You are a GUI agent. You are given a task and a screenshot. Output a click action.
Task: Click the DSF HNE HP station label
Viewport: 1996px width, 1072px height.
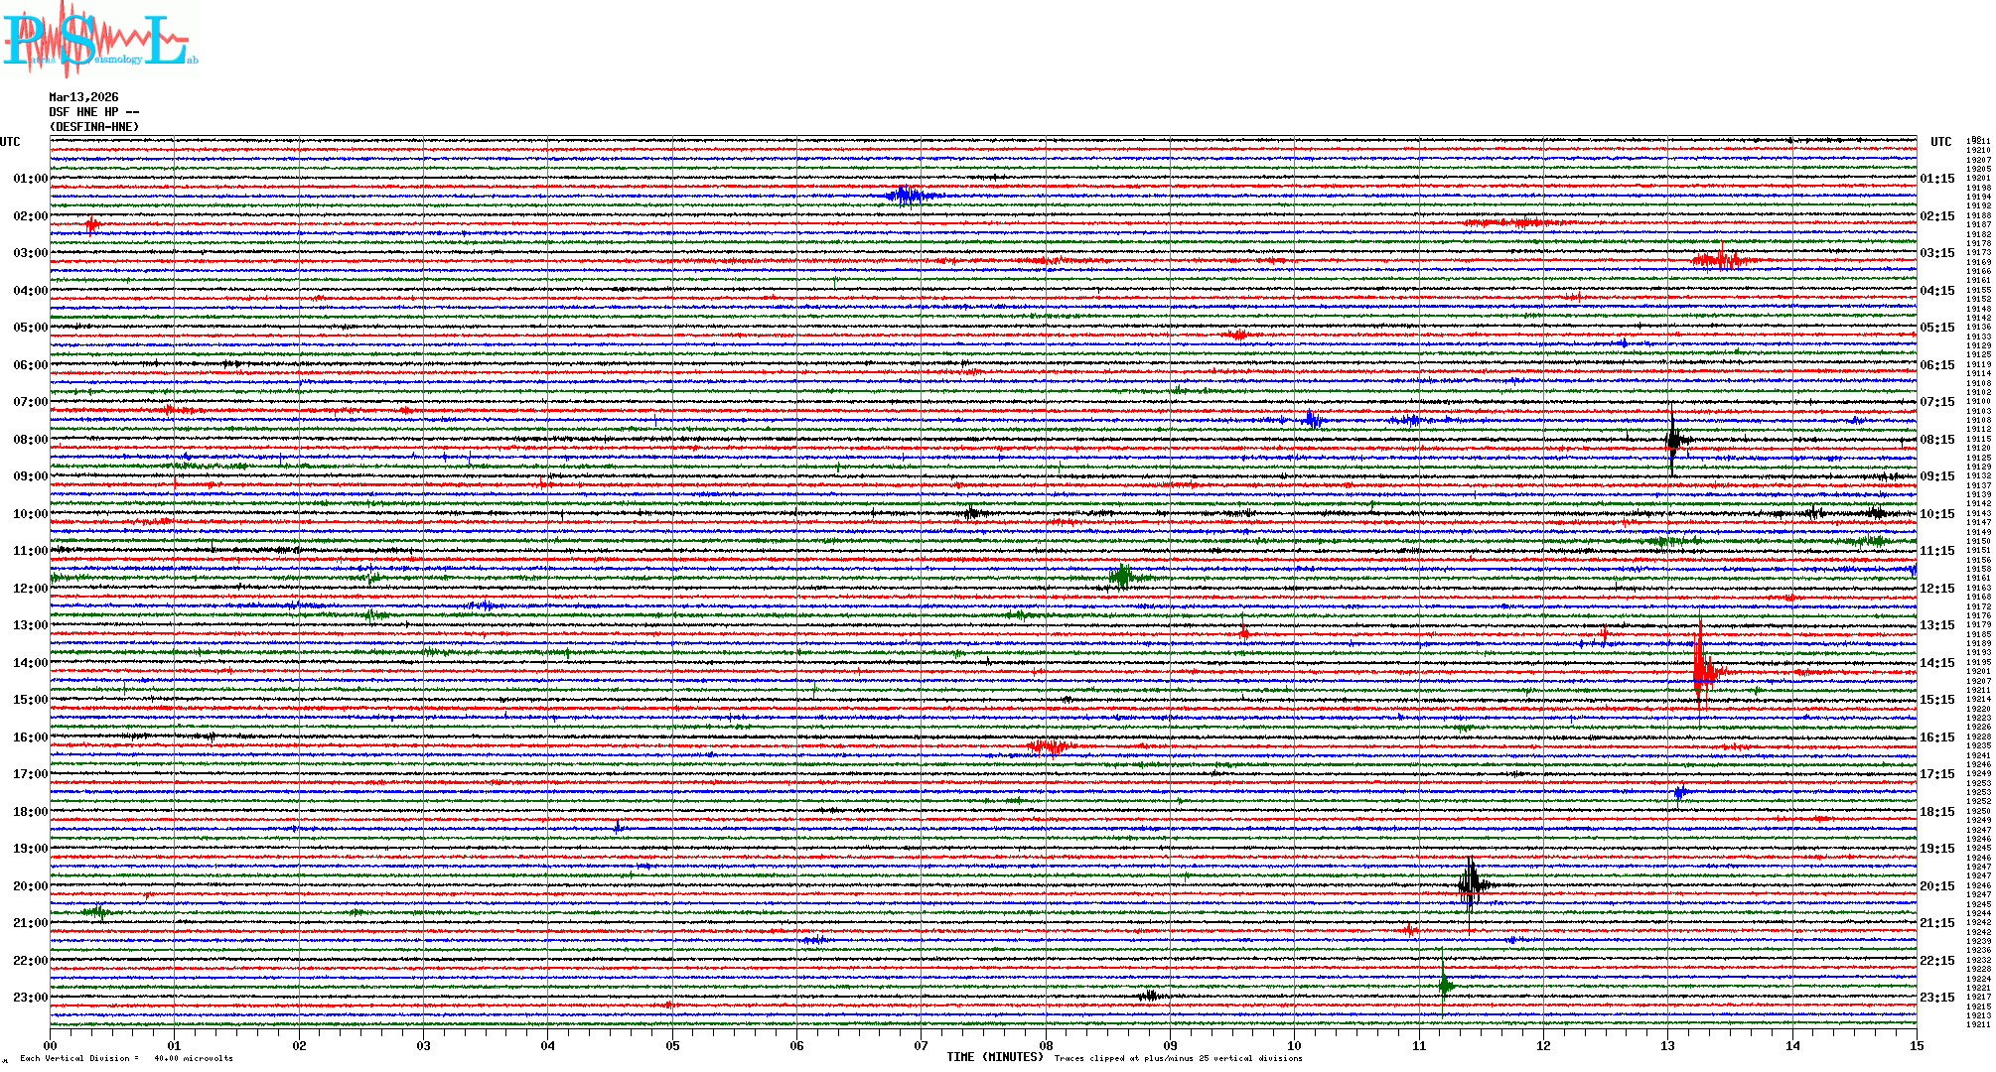click(93, 112)
